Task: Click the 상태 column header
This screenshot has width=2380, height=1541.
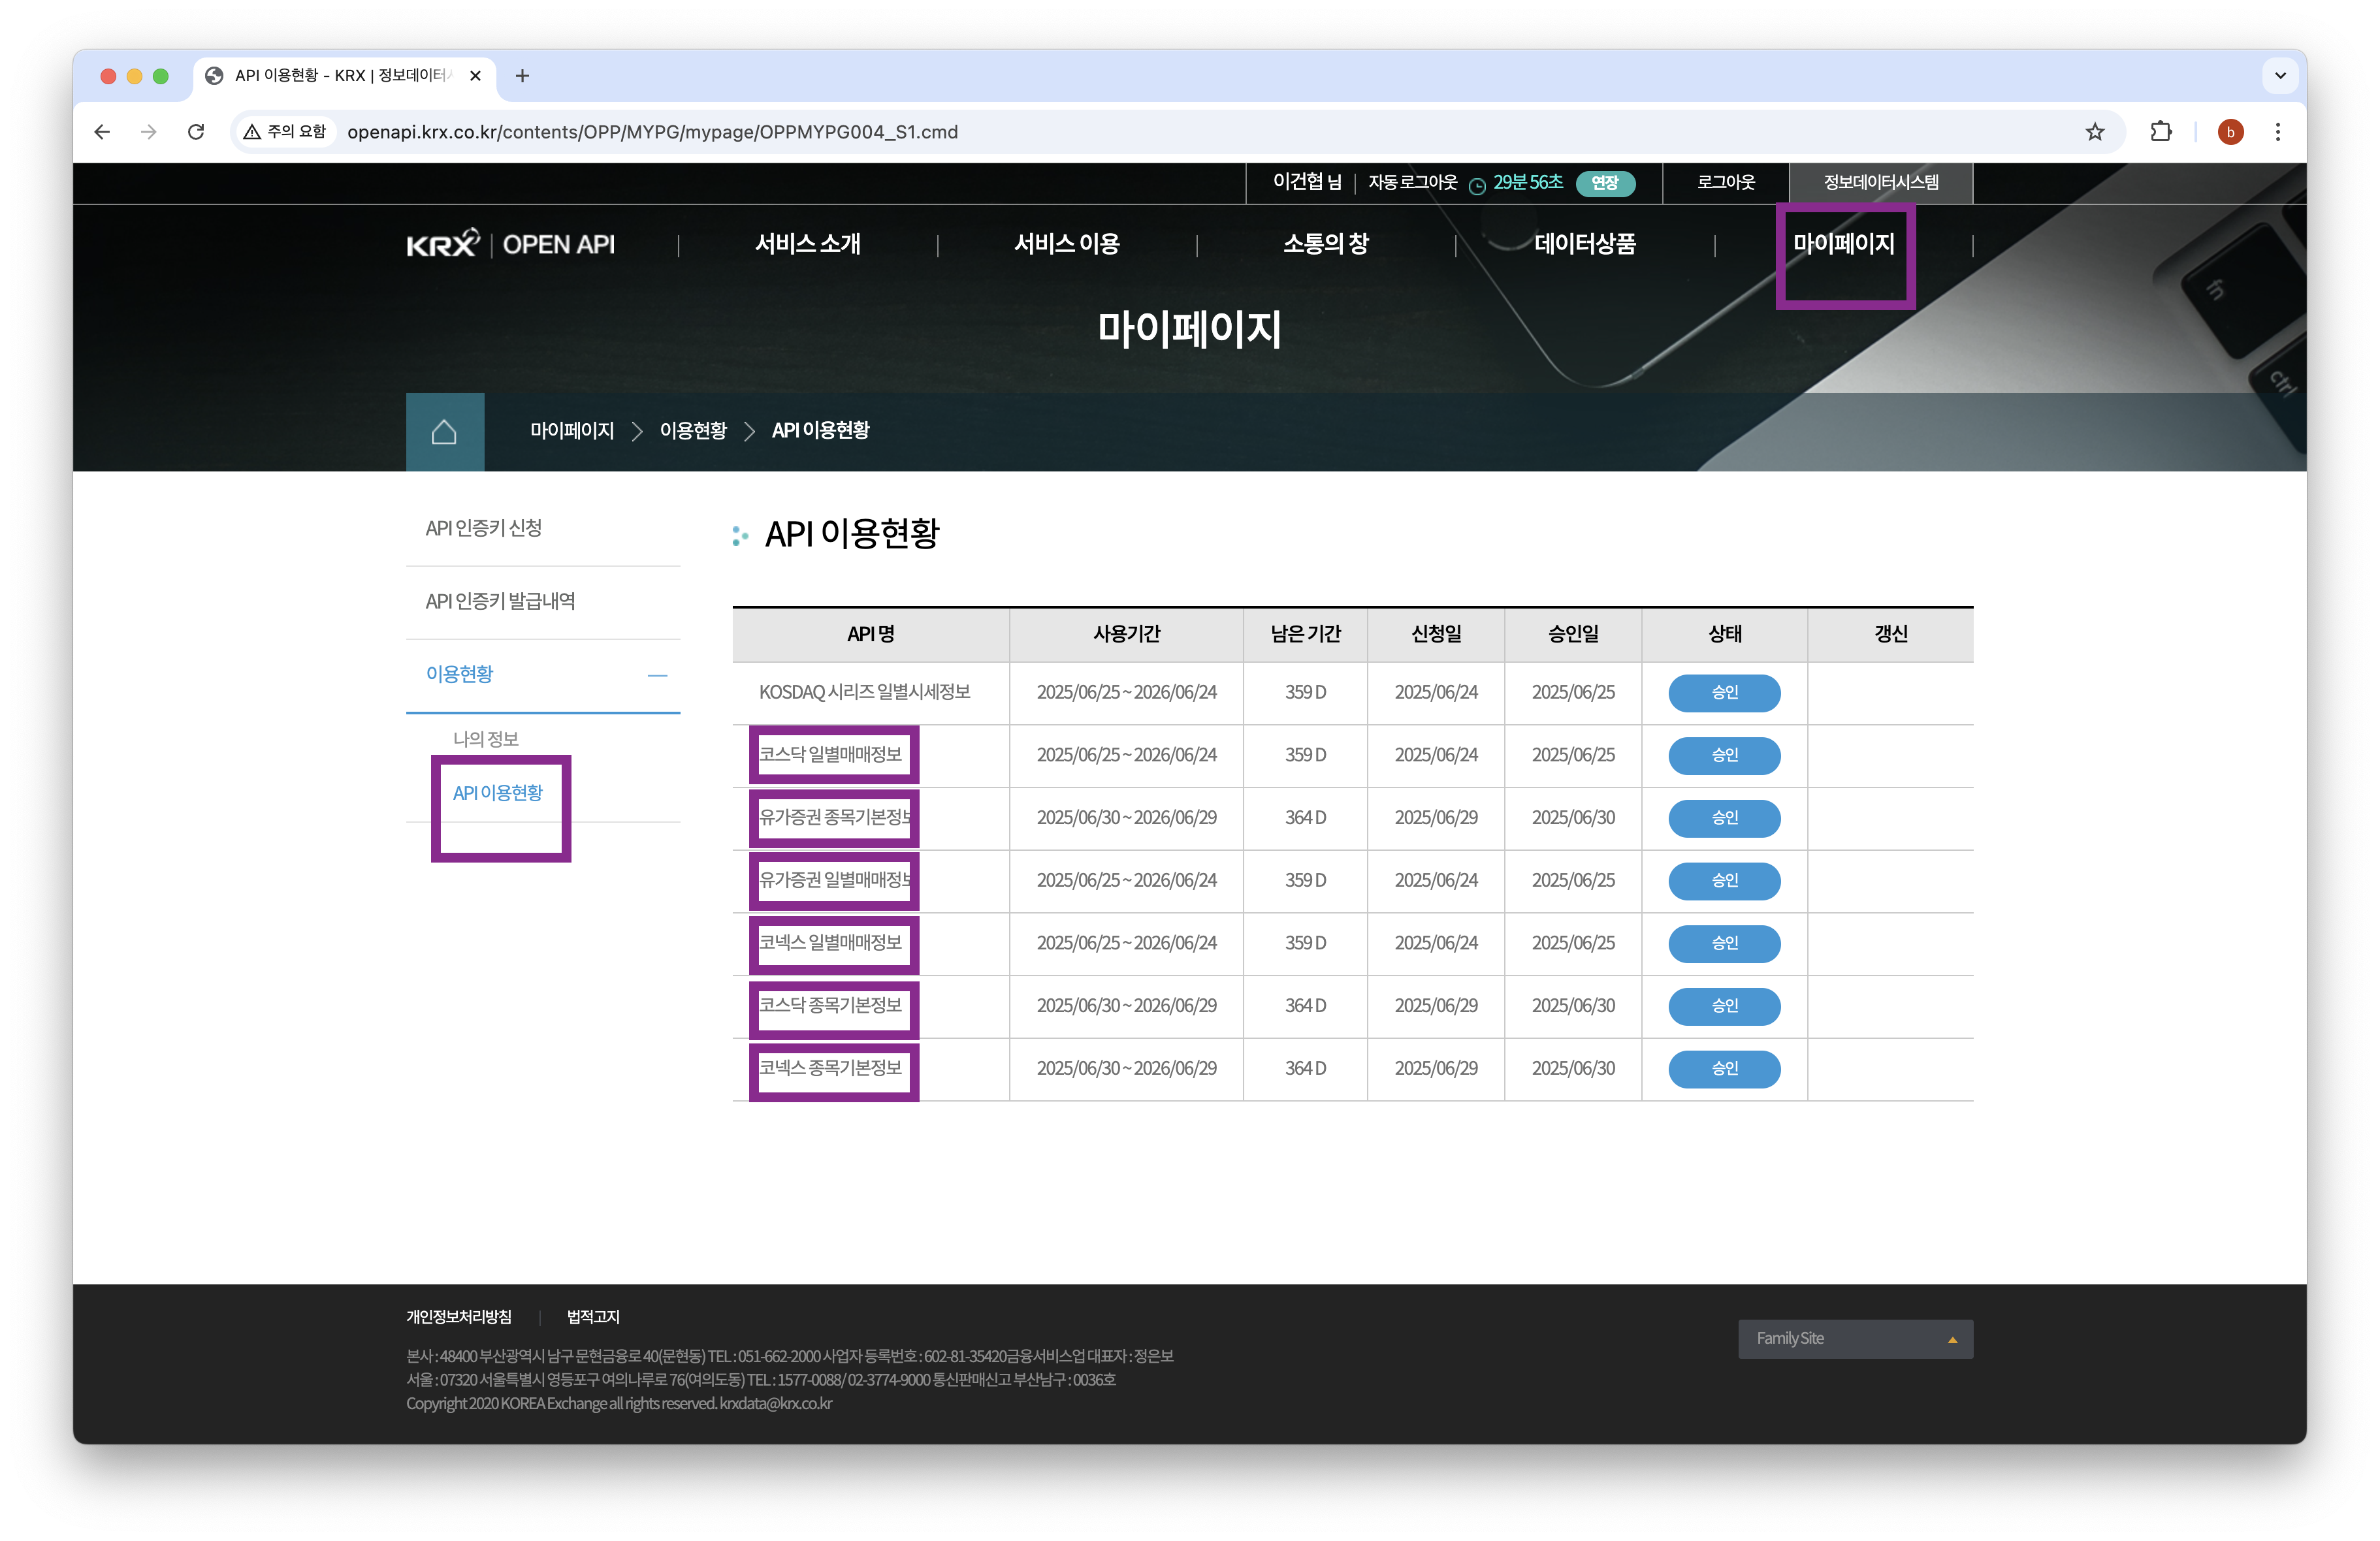Action: pos(1724,634)
